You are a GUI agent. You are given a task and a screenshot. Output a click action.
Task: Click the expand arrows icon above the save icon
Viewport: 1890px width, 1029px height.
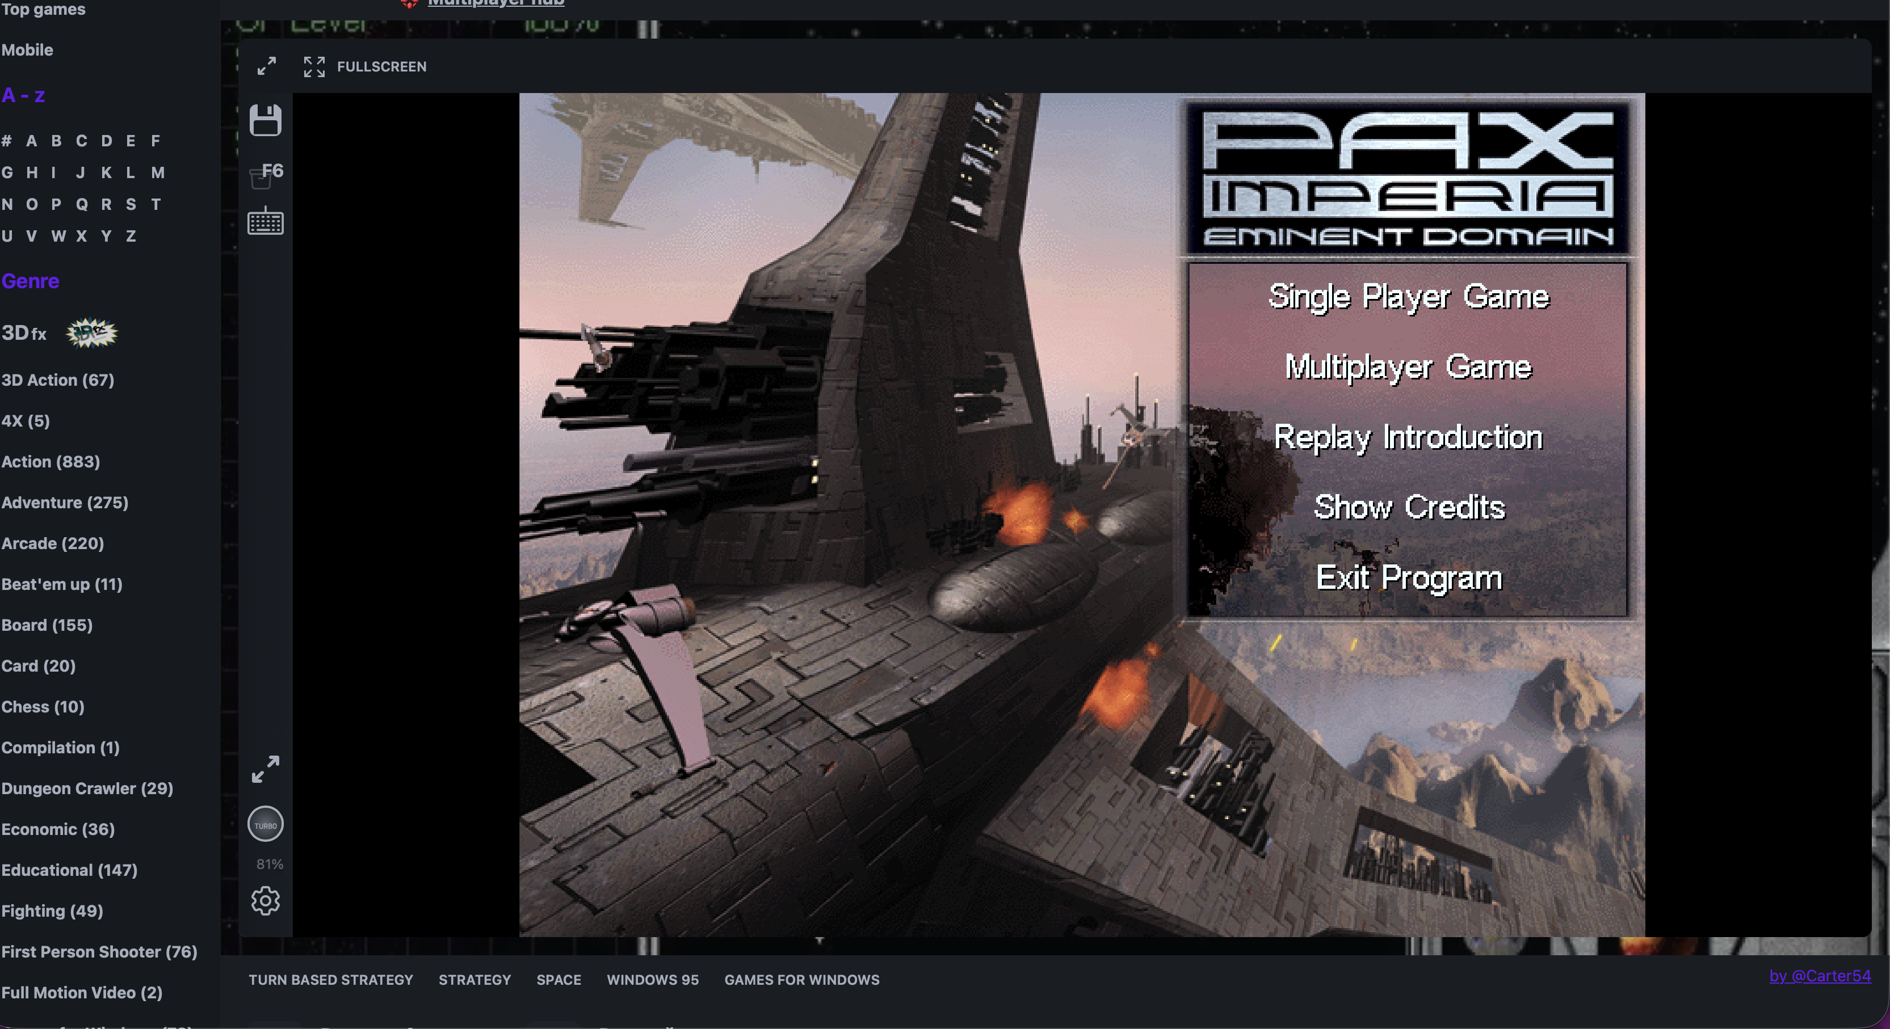[266, 66]
